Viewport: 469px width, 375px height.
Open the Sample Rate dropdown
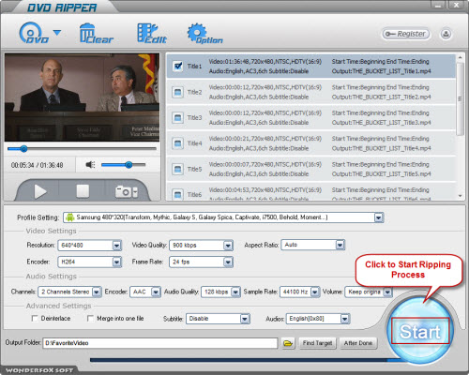click(x=315, y=292)
